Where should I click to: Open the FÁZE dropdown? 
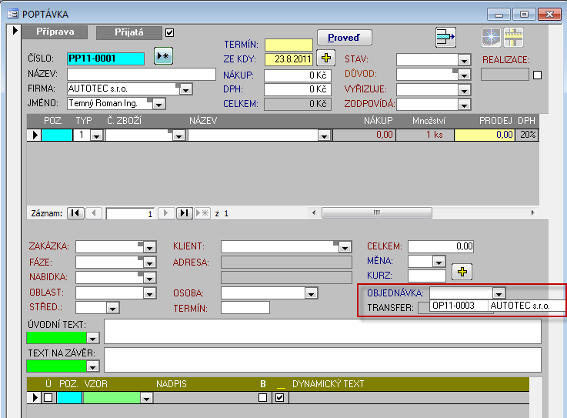[x=149, y=263]
